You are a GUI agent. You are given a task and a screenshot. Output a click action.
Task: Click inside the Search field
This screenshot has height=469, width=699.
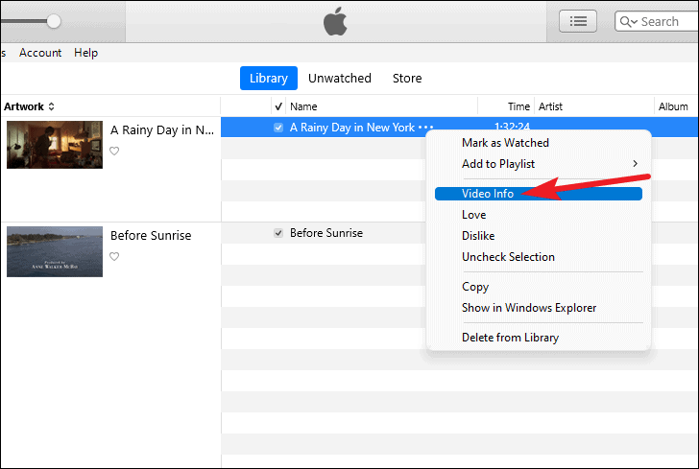(x=660, y=21)
